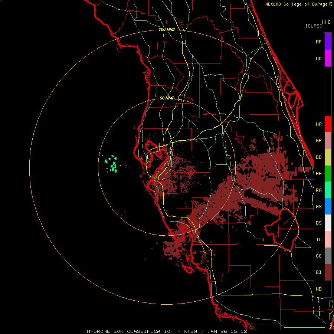Click the "GC" legend label
This screenshot has height=334, width=334.
tap(318, 256)
